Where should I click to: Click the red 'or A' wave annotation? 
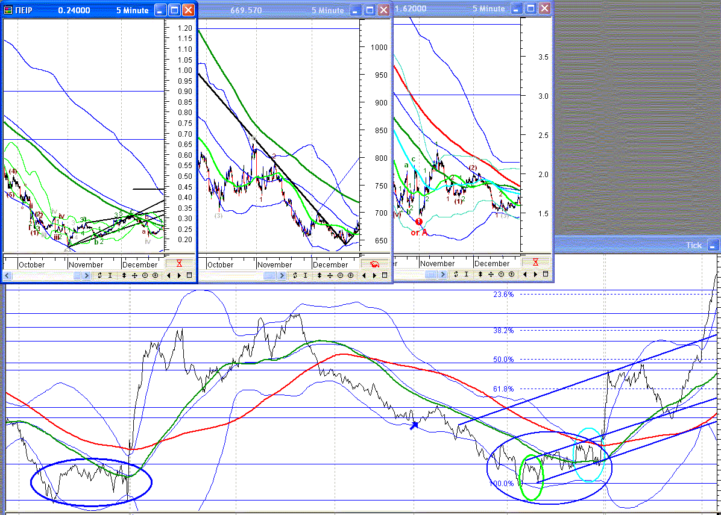point(419,233)
